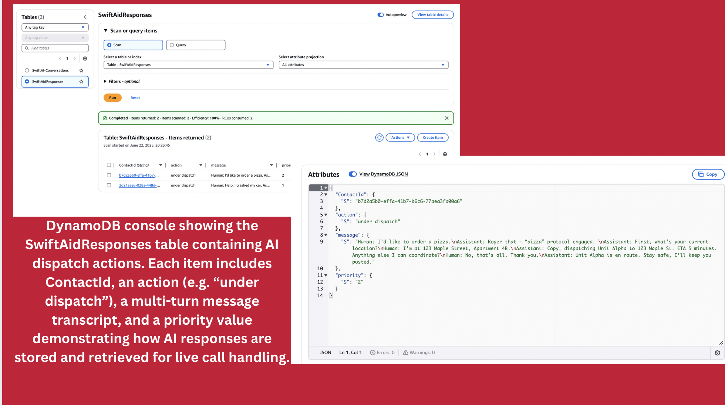This screenshot has height=405, width=725.
Task: Copy the attributes JSON
Action: pyautogui.click(x=708, y=174)
